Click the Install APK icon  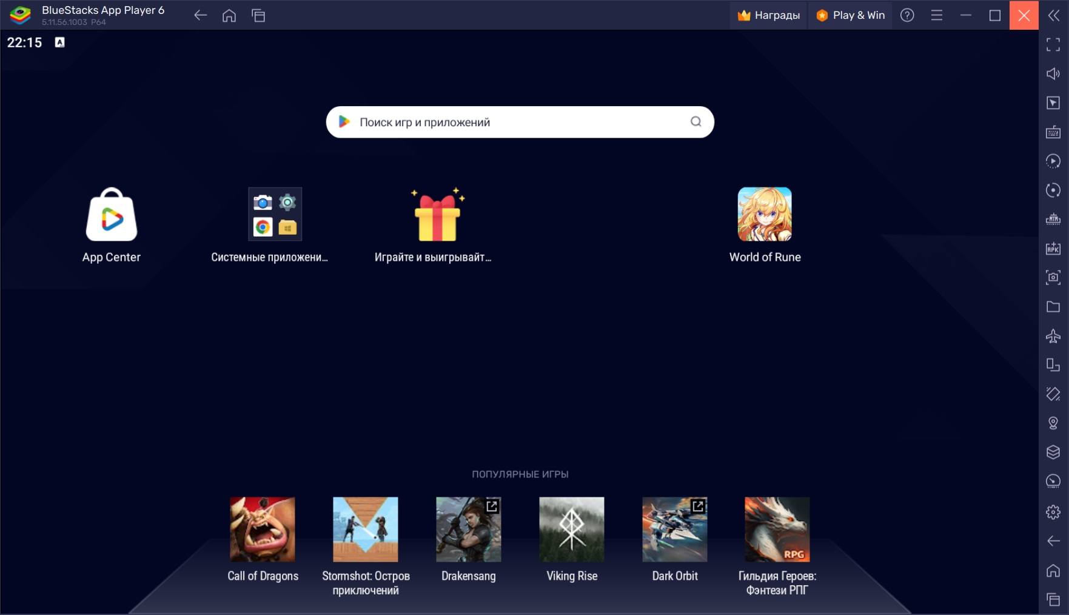[x=1054, y=248]
